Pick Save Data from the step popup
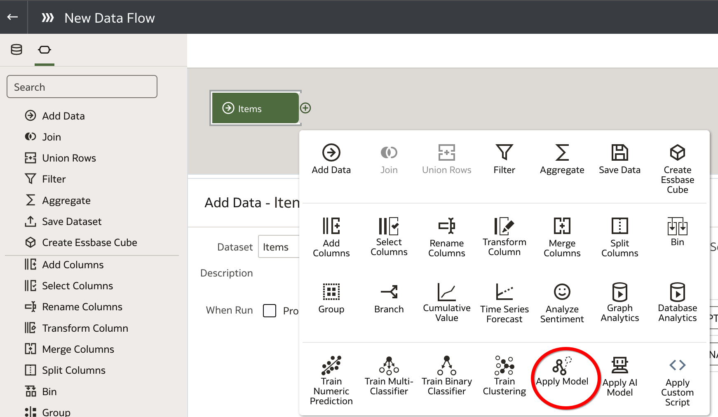The width and height of the screenshot is (718, 417). pos(619,159)
